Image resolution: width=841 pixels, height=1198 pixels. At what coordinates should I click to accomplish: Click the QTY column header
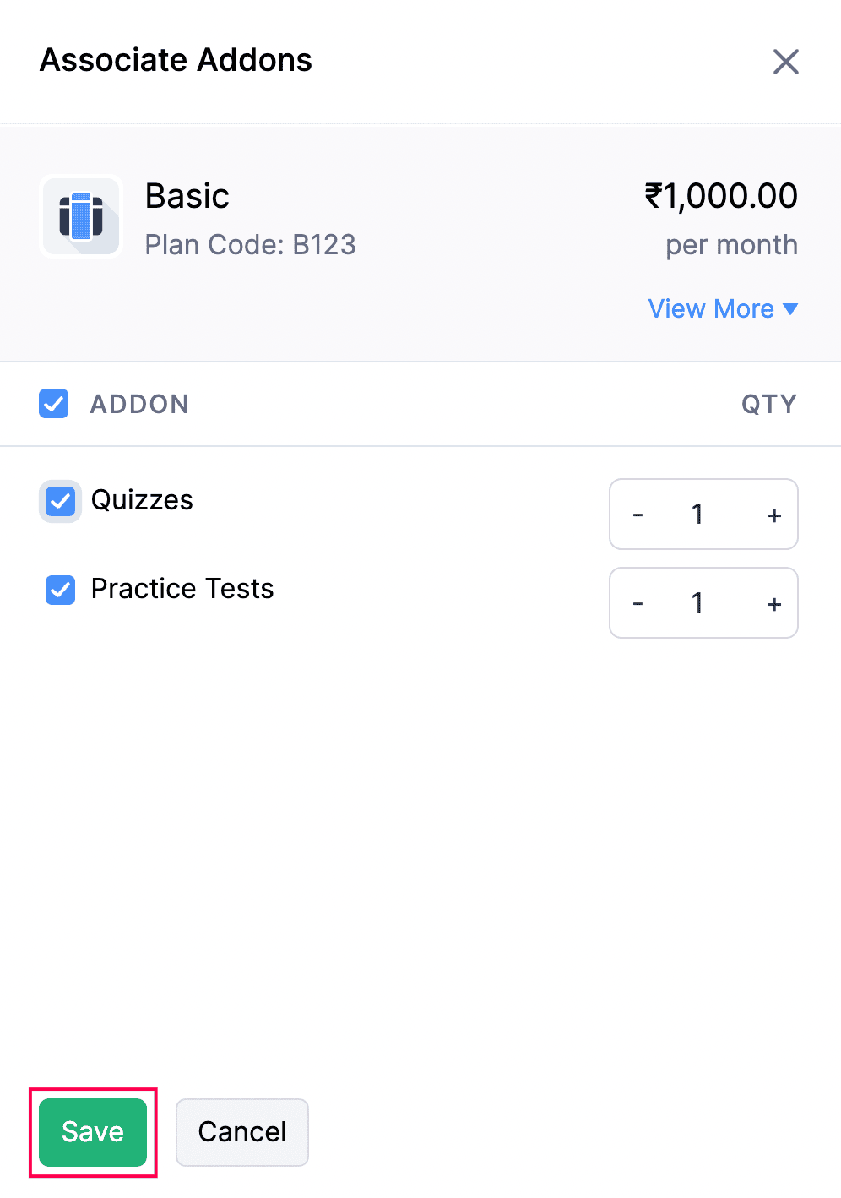768,405
